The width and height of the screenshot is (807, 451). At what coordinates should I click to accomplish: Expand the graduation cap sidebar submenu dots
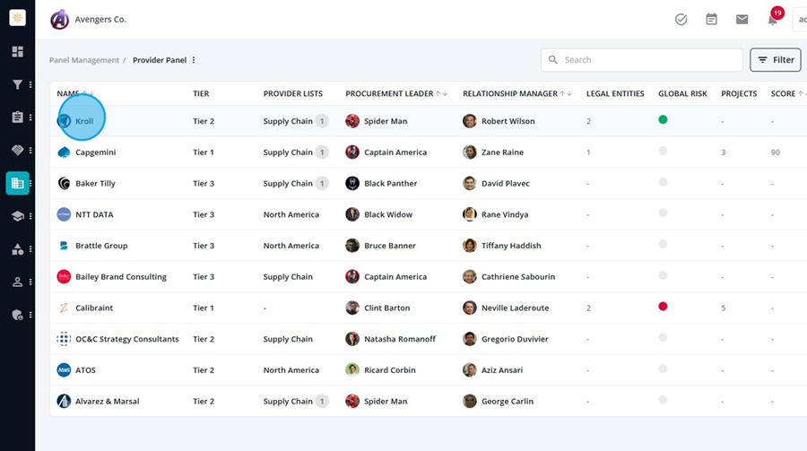30,216
